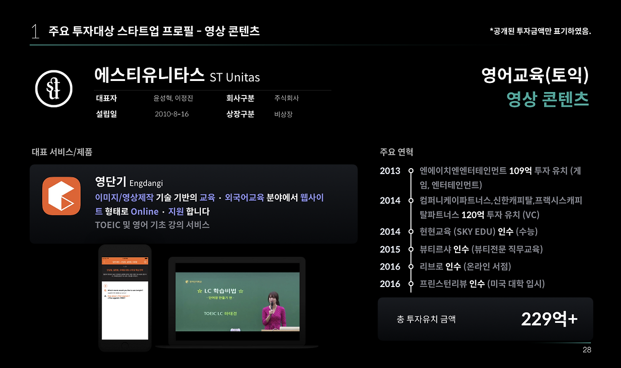Select the timeline dot for 리브로 acquisition
The height and width of the screenshot is (368, 621).
(x=411, y=267)
